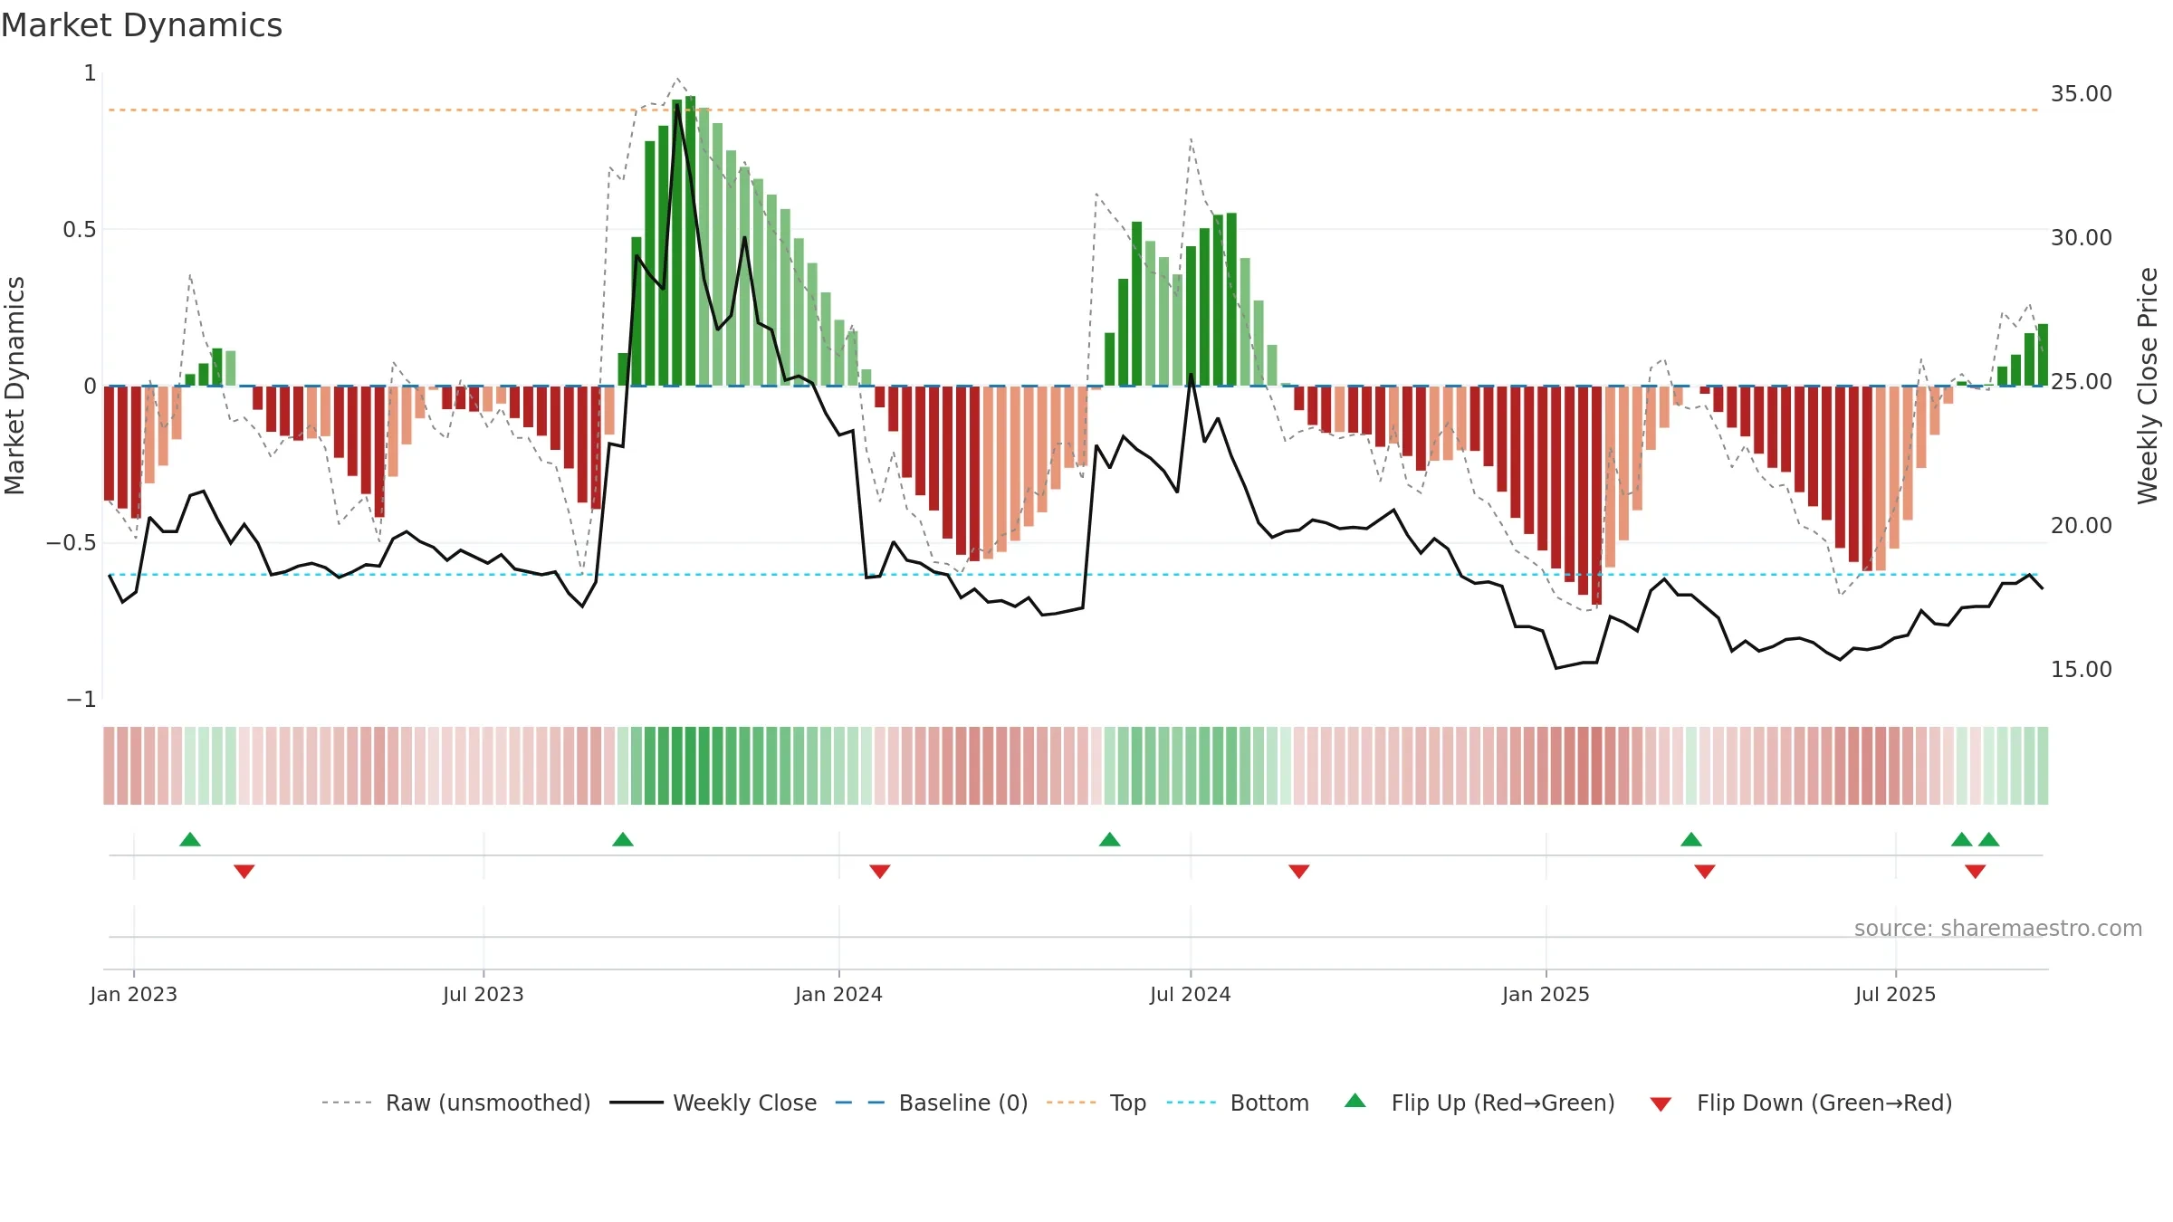
Task: Toggle Flip Up (Red→Green) legend entry
Action: click(x=1479, y=1103)
